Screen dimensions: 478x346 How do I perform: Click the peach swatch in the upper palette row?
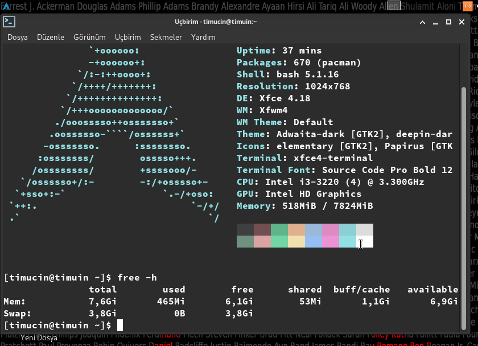[x=296, y=229]
